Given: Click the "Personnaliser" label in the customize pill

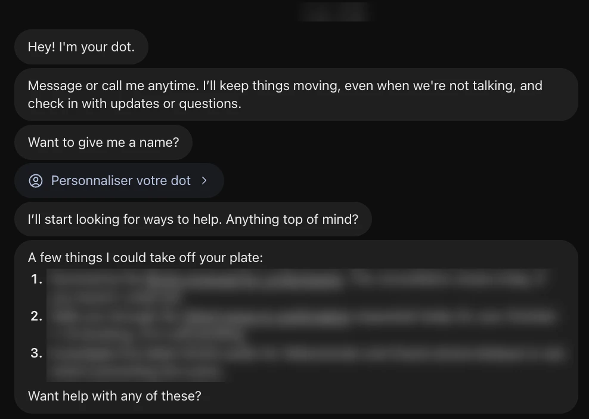Looking at the screenshot, I should pos(92,180).
